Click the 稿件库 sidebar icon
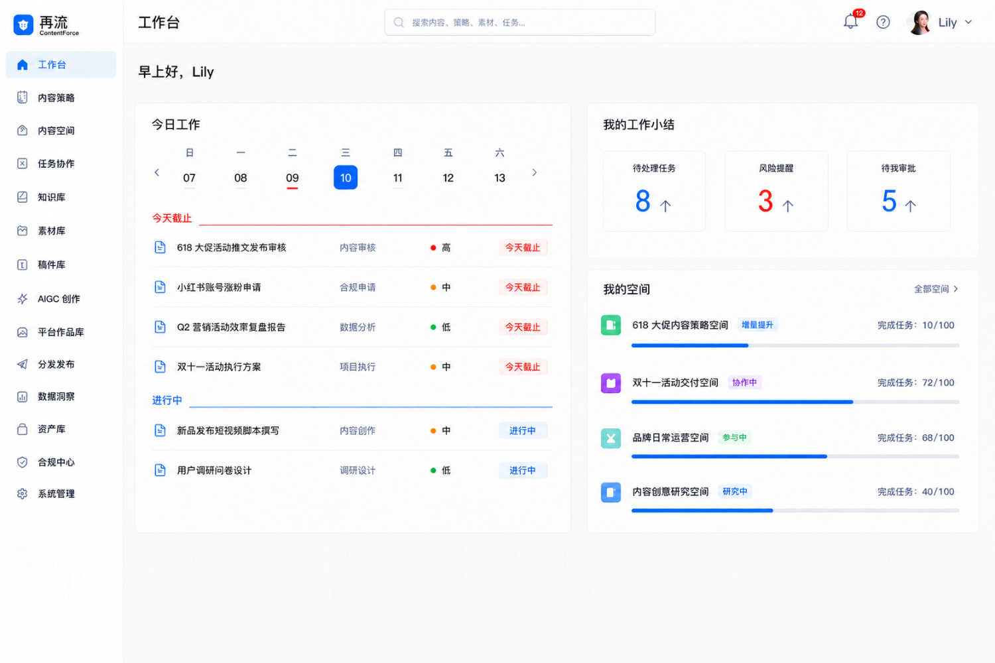The width and height of the screenshot is (995, 663). [23, 265]
